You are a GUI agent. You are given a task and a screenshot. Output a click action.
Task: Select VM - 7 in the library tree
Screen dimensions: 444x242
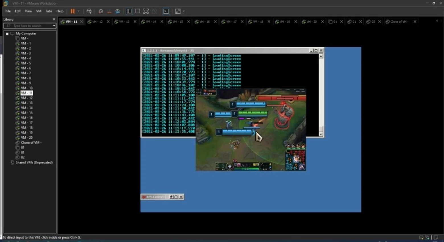click(x=26, y=73)
